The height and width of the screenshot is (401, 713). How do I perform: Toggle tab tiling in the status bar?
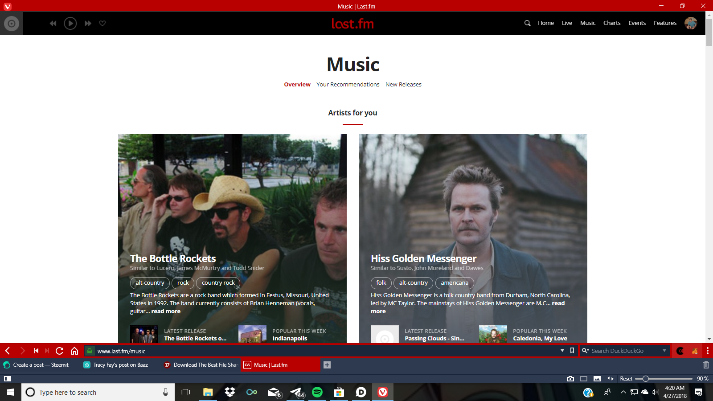584,379
